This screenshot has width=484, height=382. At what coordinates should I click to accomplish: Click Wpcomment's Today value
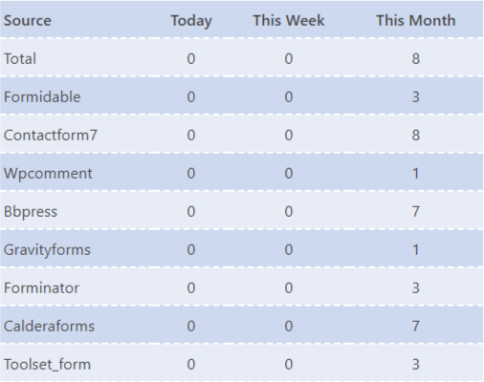191,174
